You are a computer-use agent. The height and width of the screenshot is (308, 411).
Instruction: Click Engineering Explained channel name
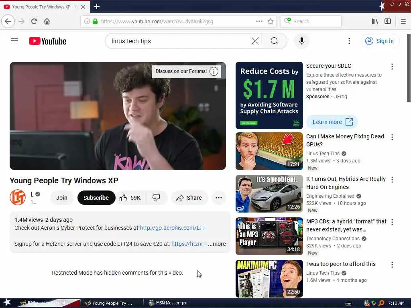tap(330, 196)
